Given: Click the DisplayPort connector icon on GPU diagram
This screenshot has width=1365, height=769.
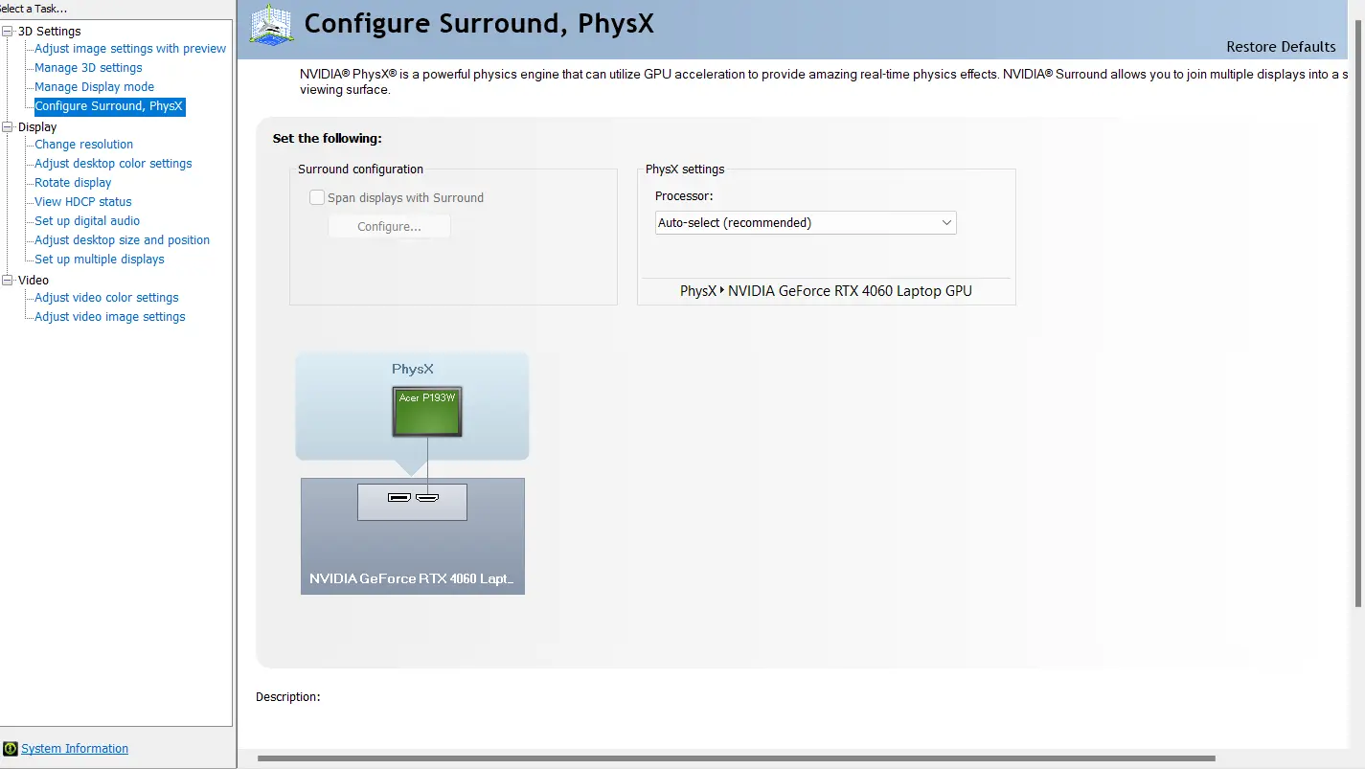Looking at the screenshot, I should coord(398,498).
